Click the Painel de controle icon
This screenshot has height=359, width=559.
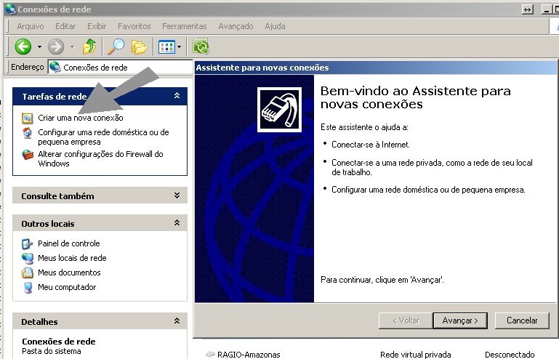click(28, 243)
